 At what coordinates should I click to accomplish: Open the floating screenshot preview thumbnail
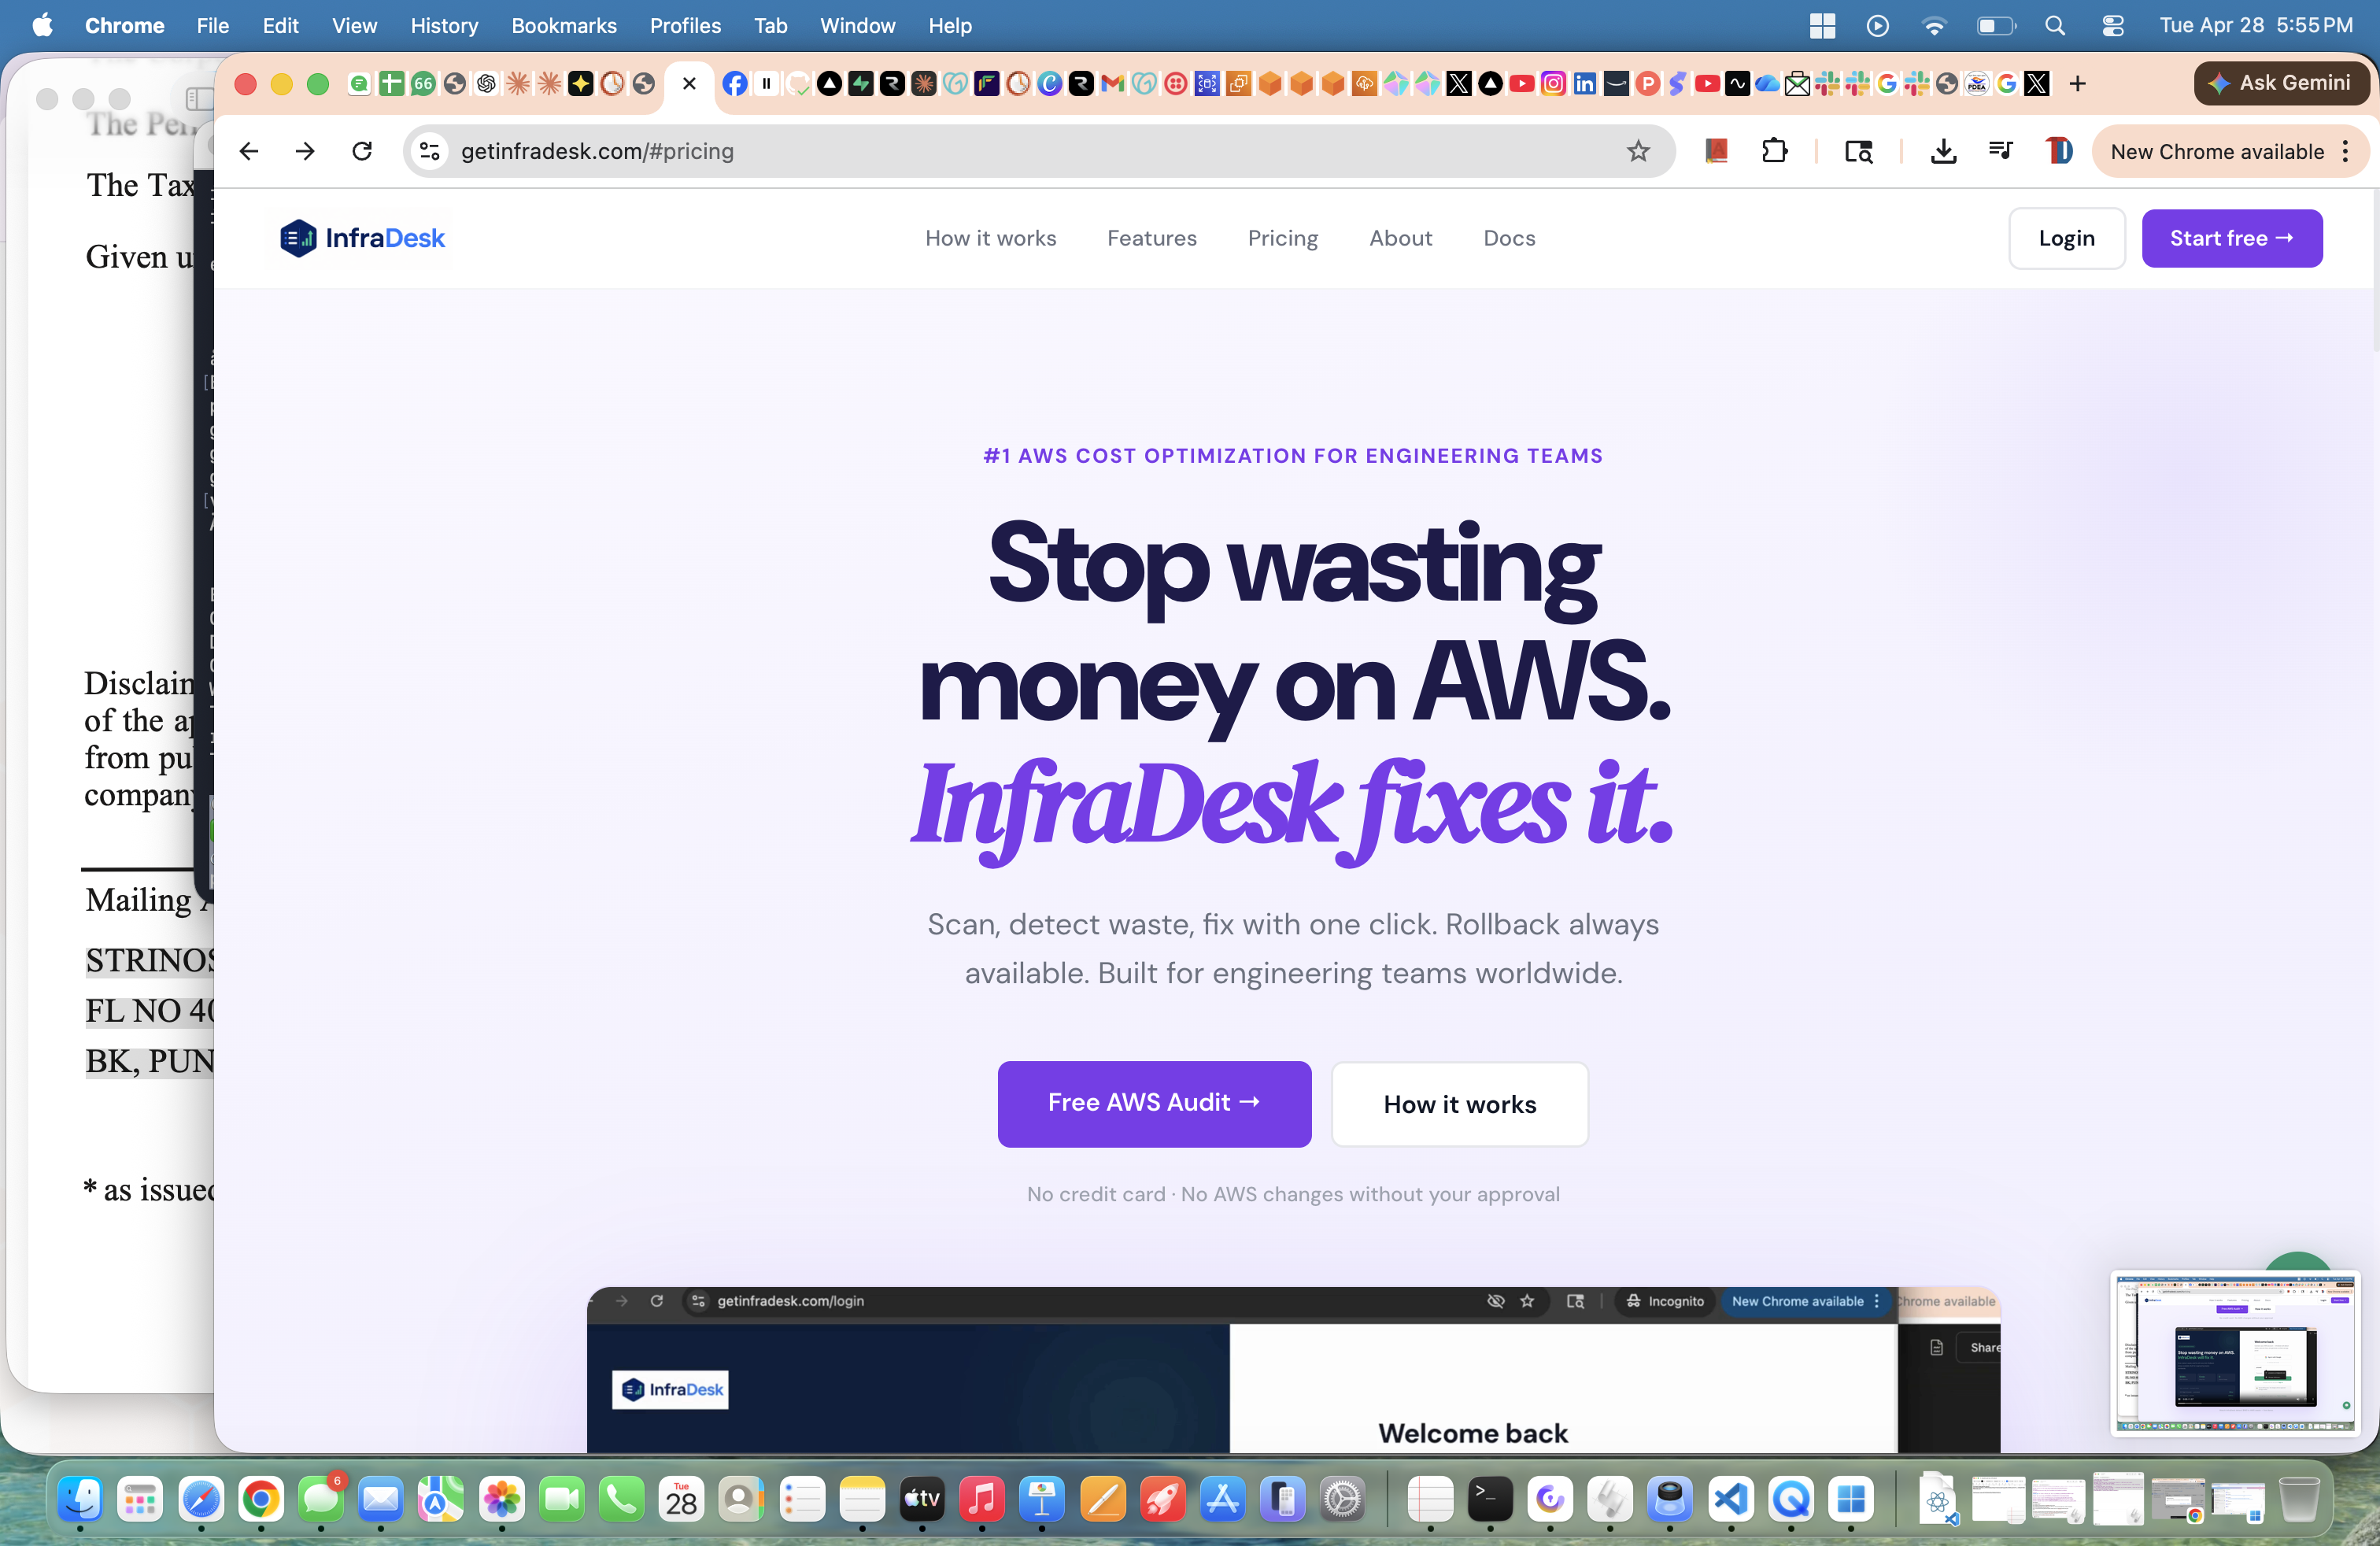coord(2234,1352)
